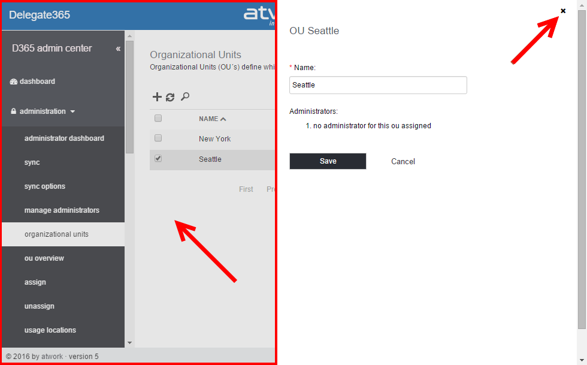Viewport: 587px width, 365px height.
Task: Click the Name text field
Action: tap(378, 85)
